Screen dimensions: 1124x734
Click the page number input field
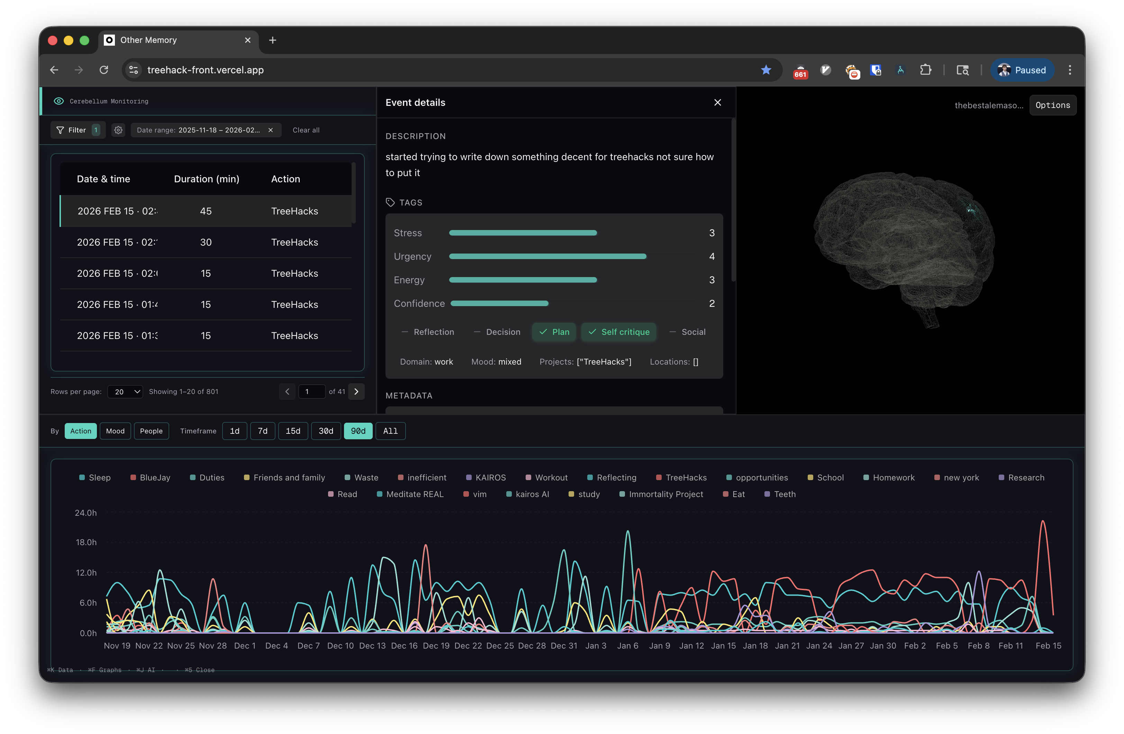point(311,391)
